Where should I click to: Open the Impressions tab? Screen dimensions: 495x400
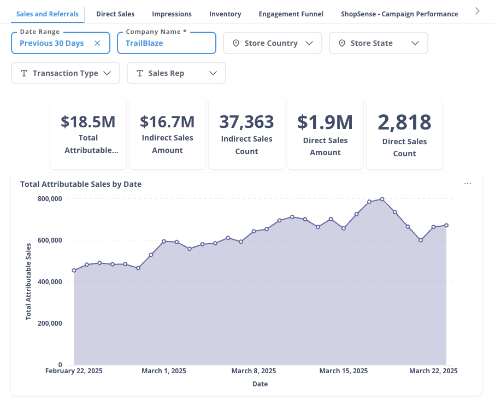point(172,14)
